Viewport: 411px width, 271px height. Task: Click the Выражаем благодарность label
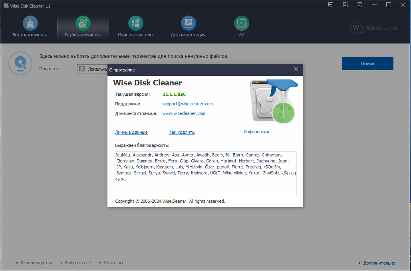142,145
